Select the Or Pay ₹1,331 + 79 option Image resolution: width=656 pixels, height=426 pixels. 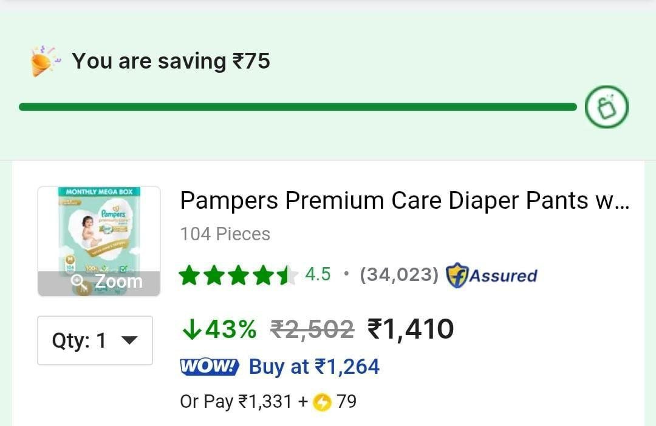tap(268, 402)
